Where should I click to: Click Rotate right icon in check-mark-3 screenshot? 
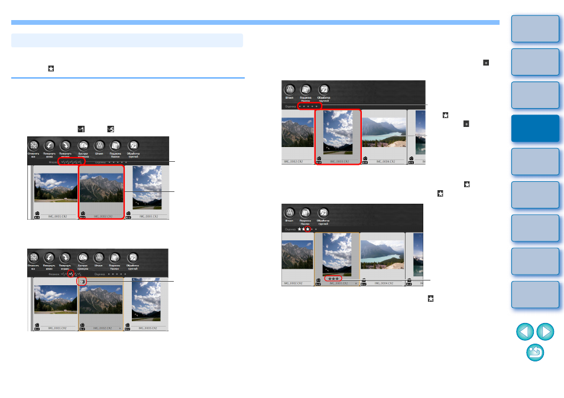[65, 258]
